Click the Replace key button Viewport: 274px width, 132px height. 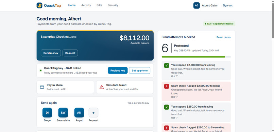(118, 71)
